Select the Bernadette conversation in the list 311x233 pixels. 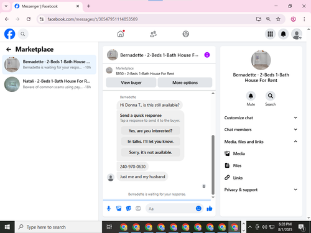coord(49,65)
